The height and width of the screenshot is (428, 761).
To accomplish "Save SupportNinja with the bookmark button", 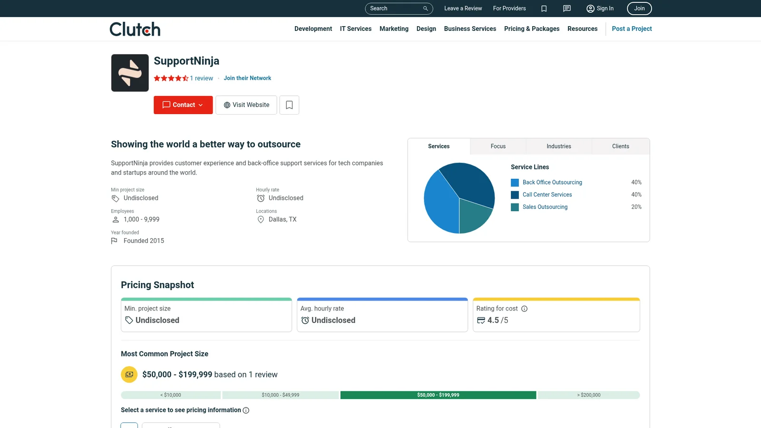I will coord(289,105).
